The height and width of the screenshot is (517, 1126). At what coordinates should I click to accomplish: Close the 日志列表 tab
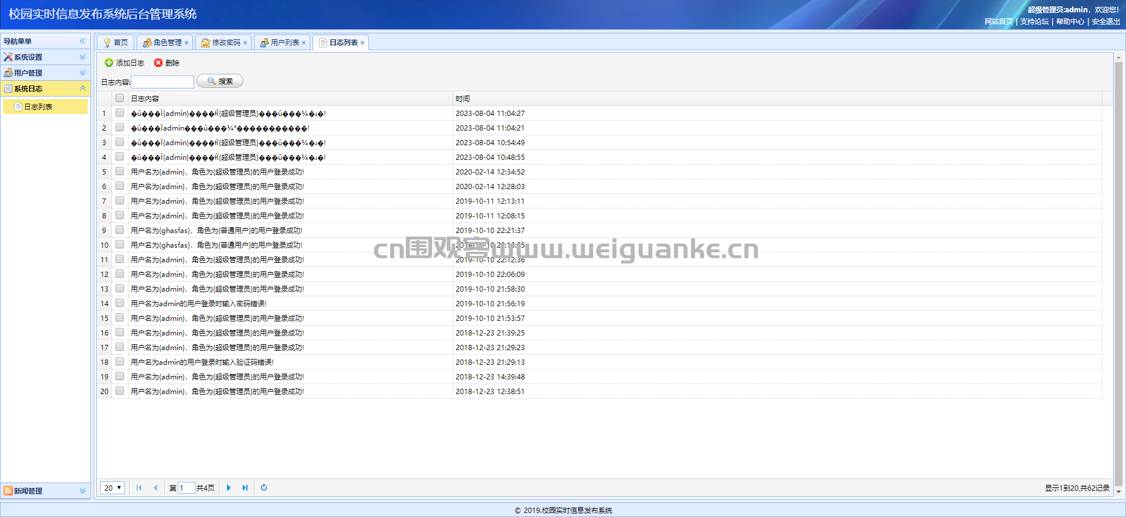pos(362,43)
